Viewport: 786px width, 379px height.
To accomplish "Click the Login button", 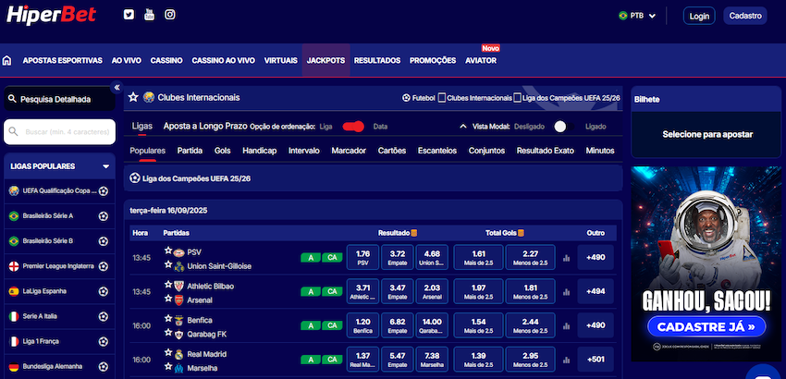I will [699, 16].
